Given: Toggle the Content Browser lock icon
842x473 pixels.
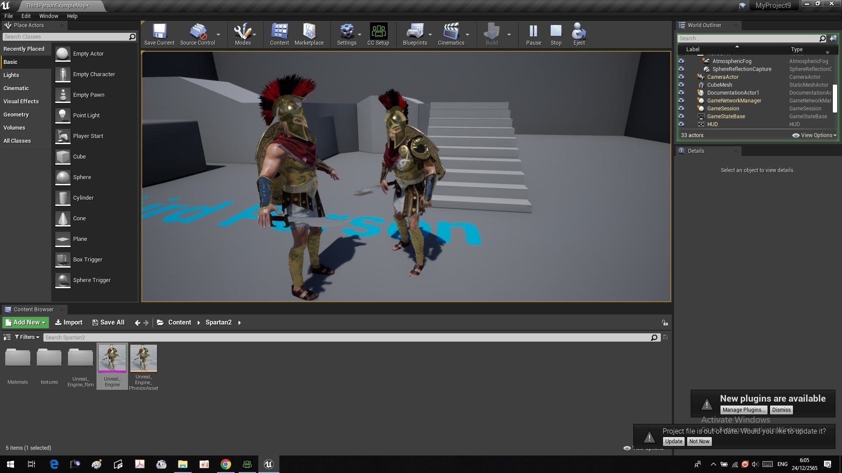Looking at the screenshot, I should tap(665, 323).
